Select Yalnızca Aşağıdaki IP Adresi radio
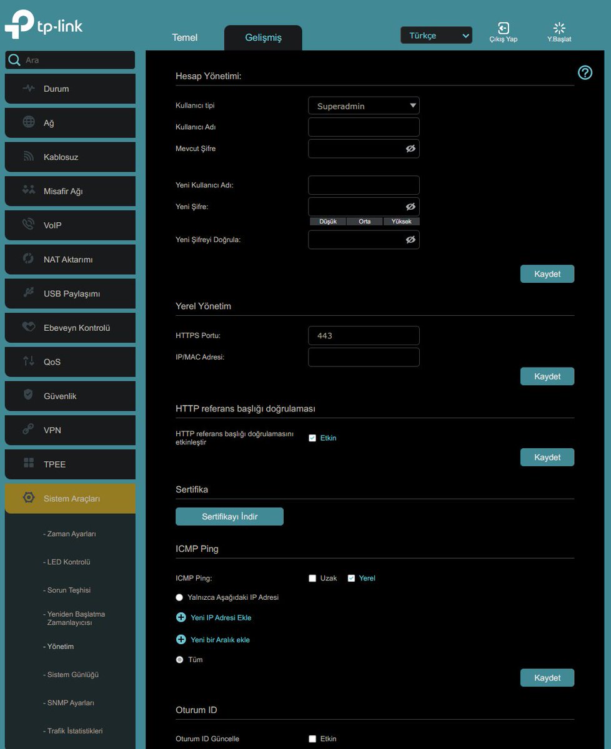 tap(179, 597)
